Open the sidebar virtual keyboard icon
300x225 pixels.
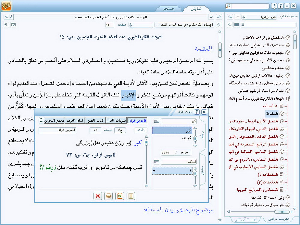tap(237, 25)
